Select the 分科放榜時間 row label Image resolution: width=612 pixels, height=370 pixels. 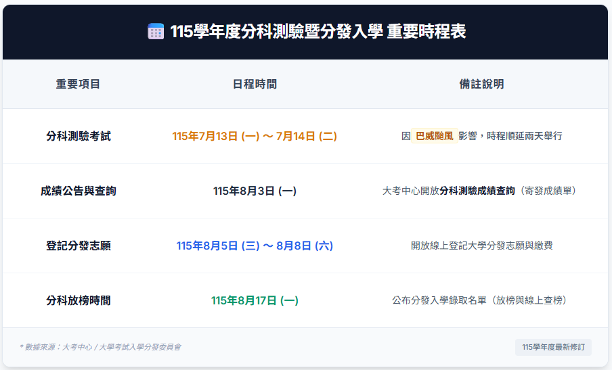click(x=78, y=300)
